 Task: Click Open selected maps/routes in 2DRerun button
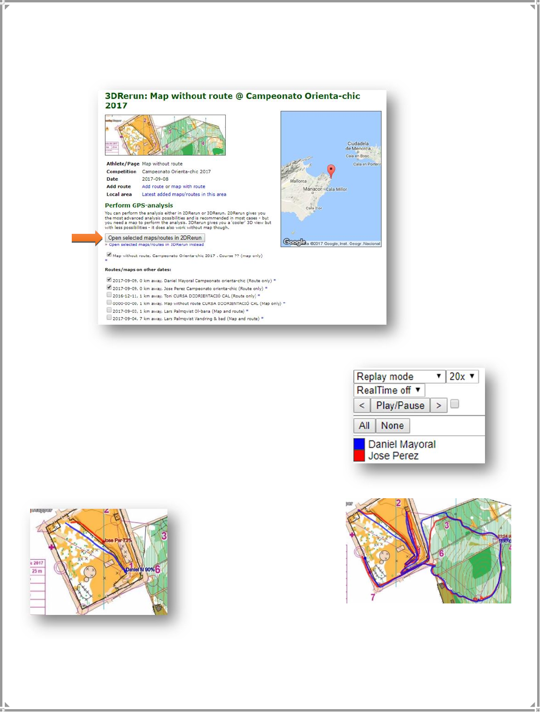point(155,238)
